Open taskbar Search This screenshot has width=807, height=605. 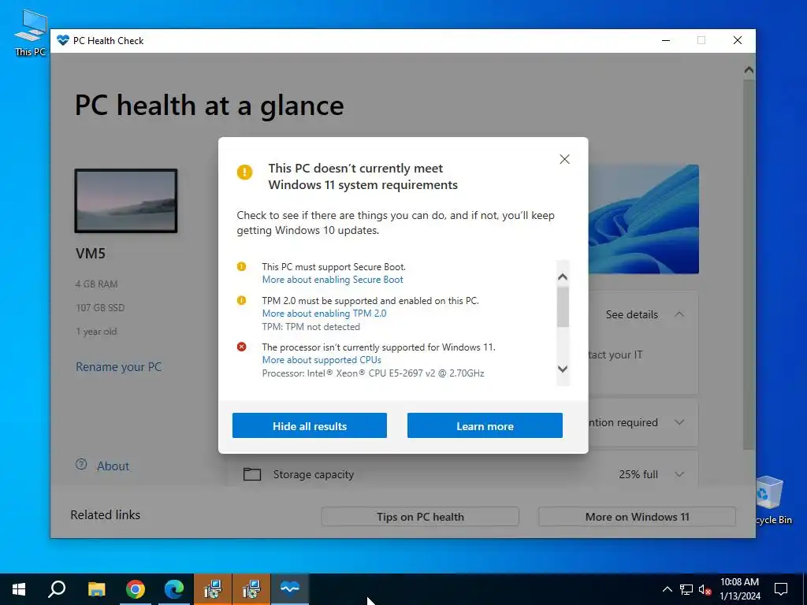point(57,589)
